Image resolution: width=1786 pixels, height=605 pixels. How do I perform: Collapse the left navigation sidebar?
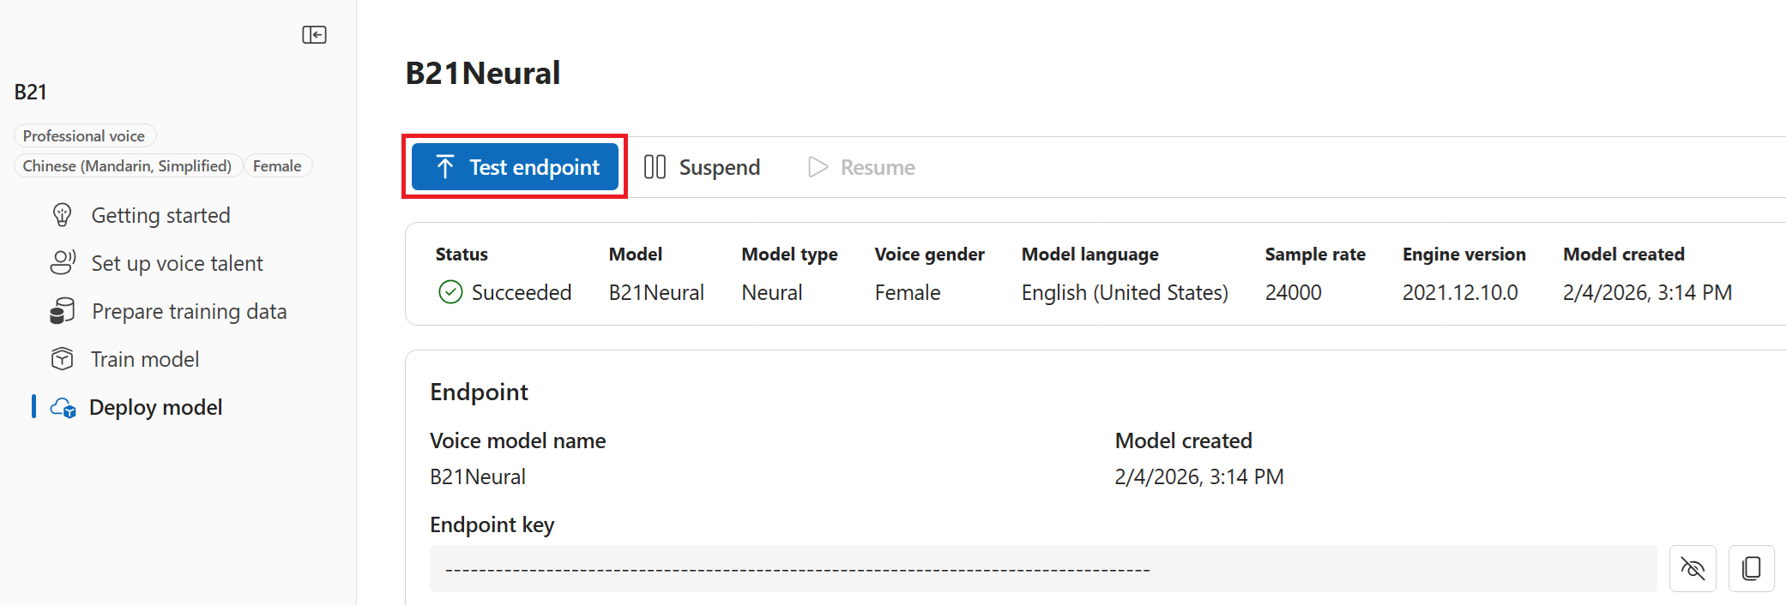(314, 35)
